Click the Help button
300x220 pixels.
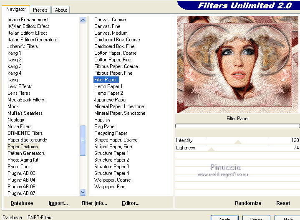[x=288, y=217]
